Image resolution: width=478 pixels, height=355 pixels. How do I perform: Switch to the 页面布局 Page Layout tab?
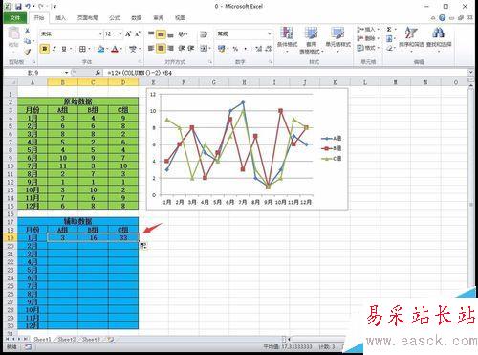tap(87, 18)
